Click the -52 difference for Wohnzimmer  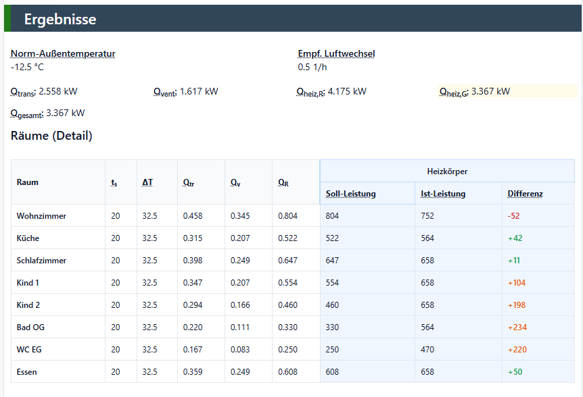tap(513, 216)
